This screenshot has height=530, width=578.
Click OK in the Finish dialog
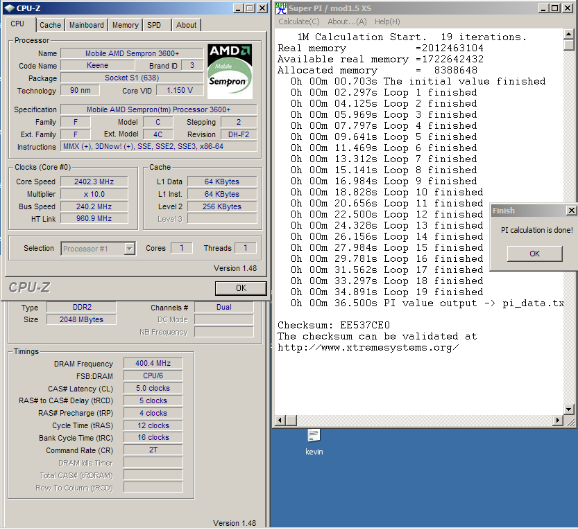(534, 254)
